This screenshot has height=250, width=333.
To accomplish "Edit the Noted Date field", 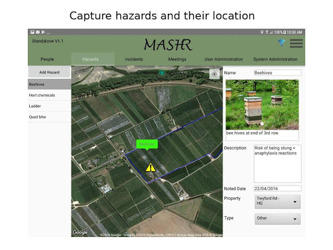I will coord(278,188).
